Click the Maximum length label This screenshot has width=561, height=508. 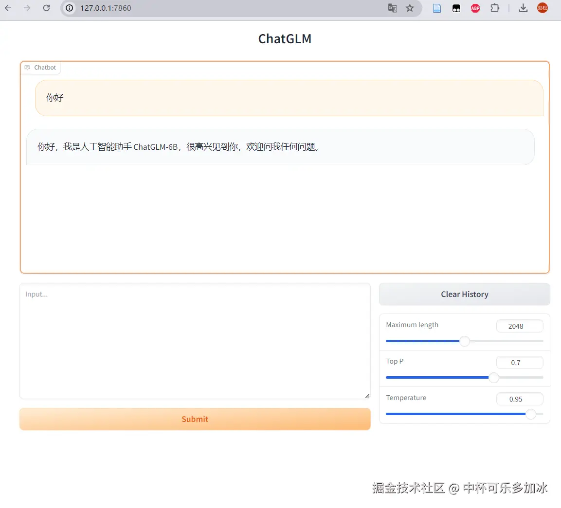pyautogui.click(x=412, y=325)
